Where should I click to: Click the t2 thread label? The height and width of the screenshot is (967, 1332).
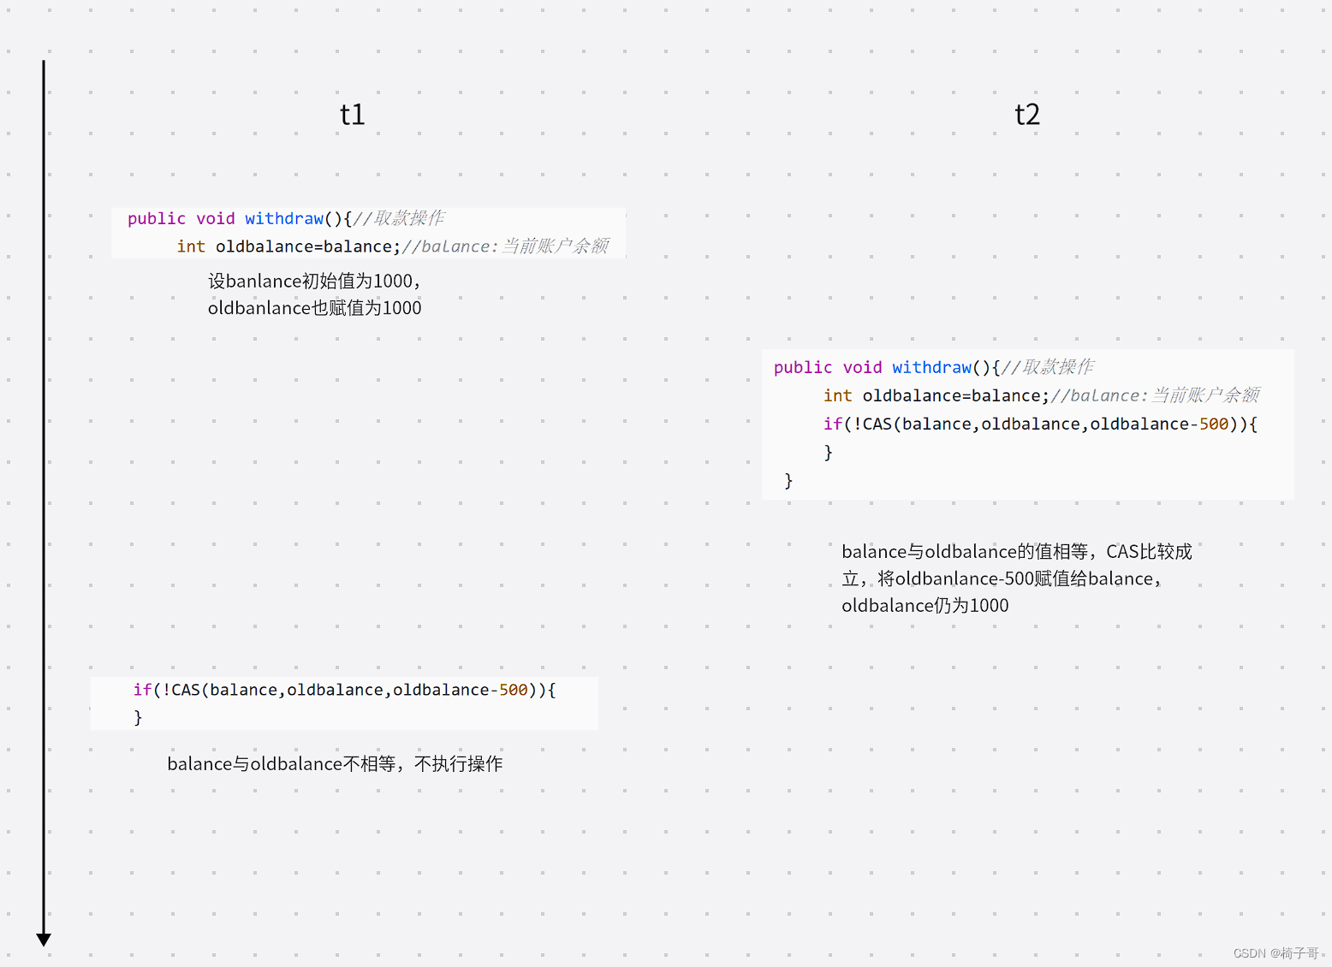pos(1026,114)
